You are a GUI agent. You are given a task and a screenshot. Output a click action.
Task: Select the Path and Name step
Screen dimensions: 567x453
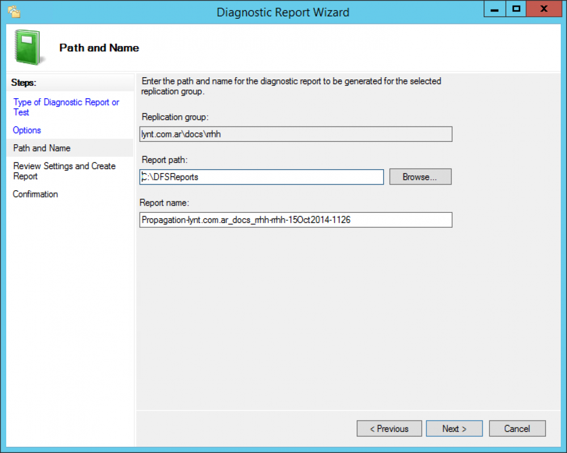42,148
